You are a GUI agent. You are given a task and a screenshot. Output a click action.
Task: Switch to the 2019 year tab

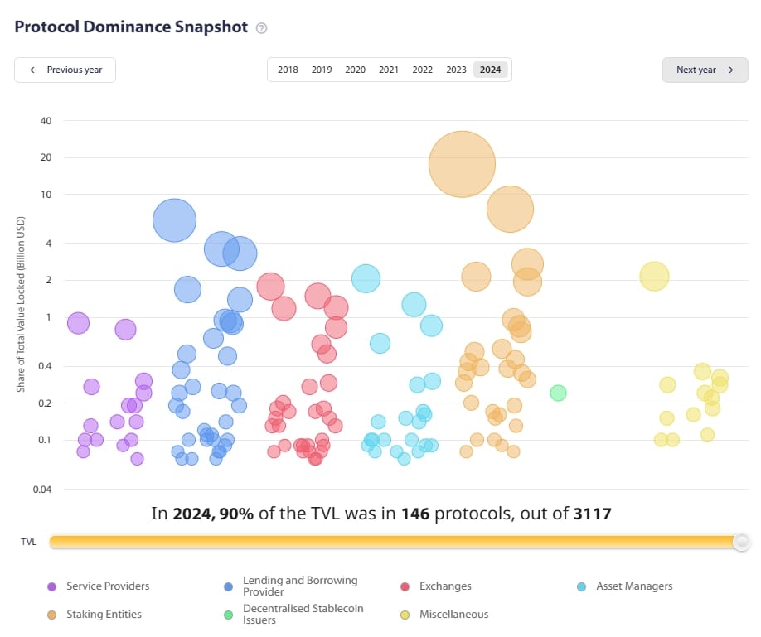coord(322,70)
